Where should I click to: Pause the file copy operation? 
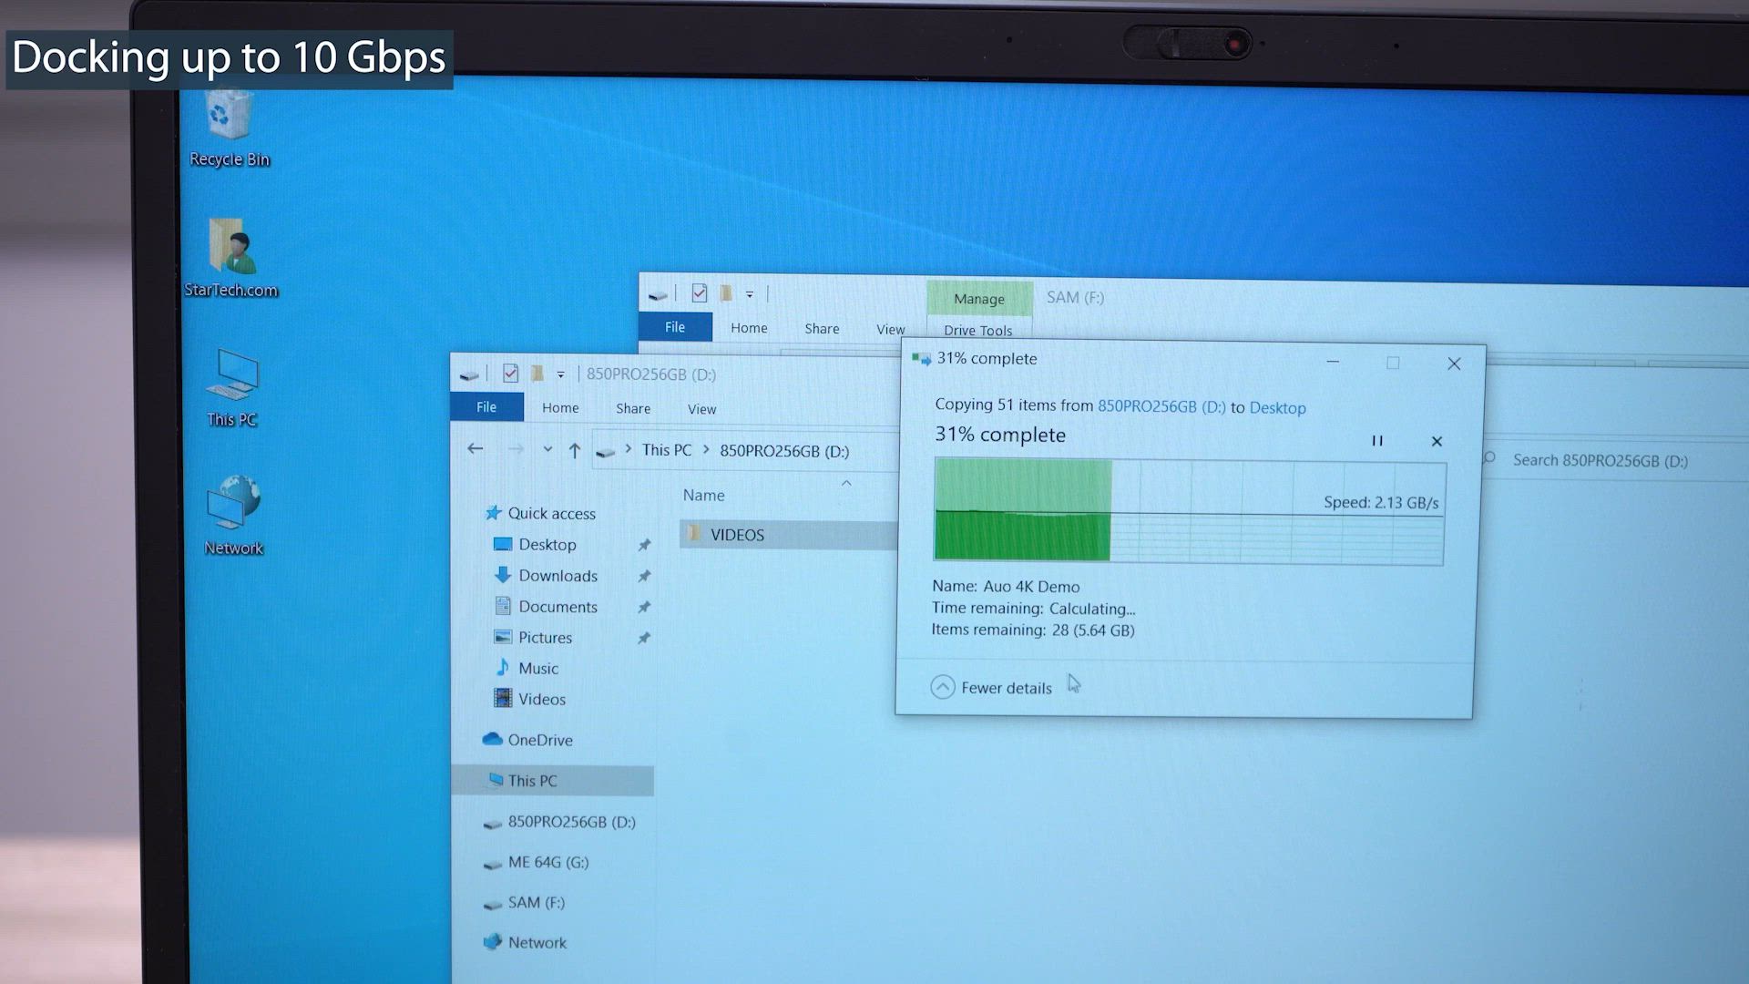tap(1377, 441)
